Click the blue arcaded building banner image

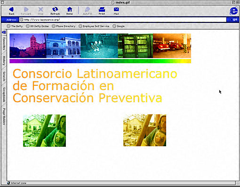coord(64,46)
